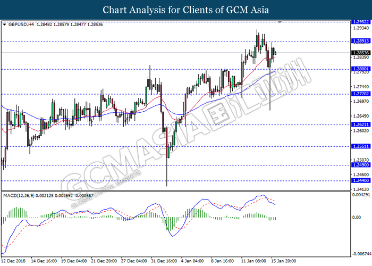Open the triangle menu beside GBPUSD,H4
Image resolution: width=372 pixels, height=266 pixels.
point(4,24)
